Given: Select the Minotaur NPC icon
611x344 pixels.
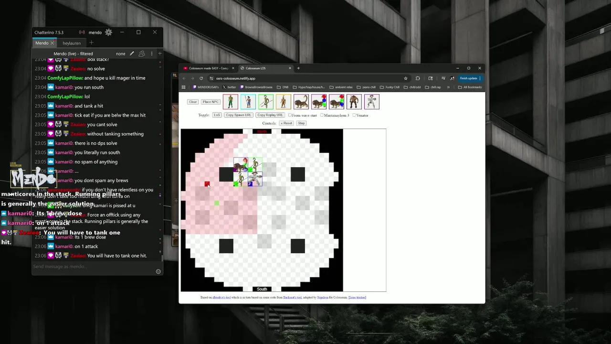Looking at the screenshot, I should coord(354,102).
